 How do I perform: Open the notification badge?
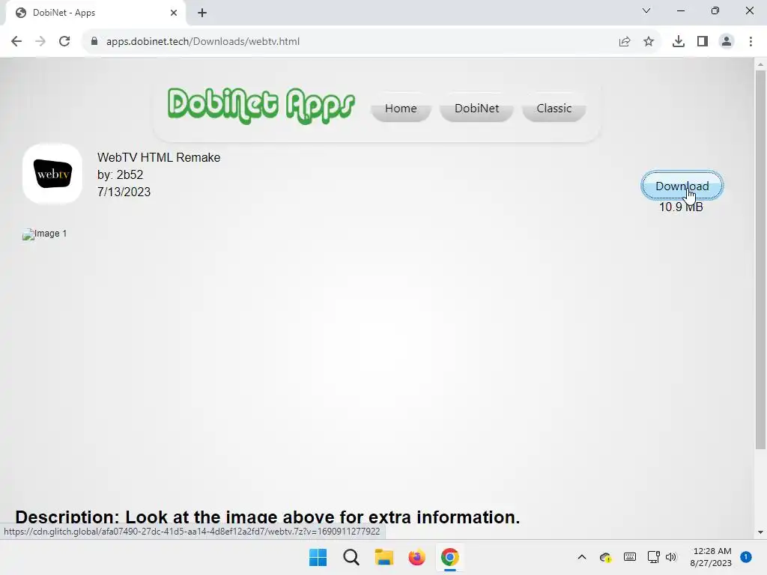[x=746, y=557]
